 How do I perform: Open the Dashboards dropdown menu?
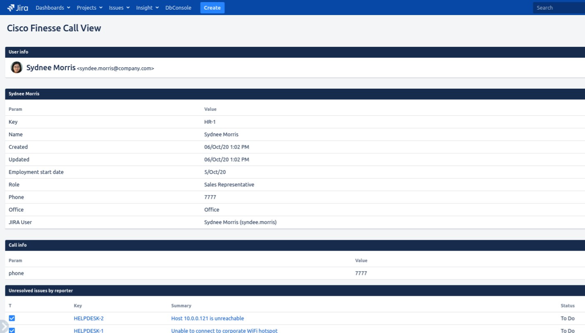click(x=53, y=8)
